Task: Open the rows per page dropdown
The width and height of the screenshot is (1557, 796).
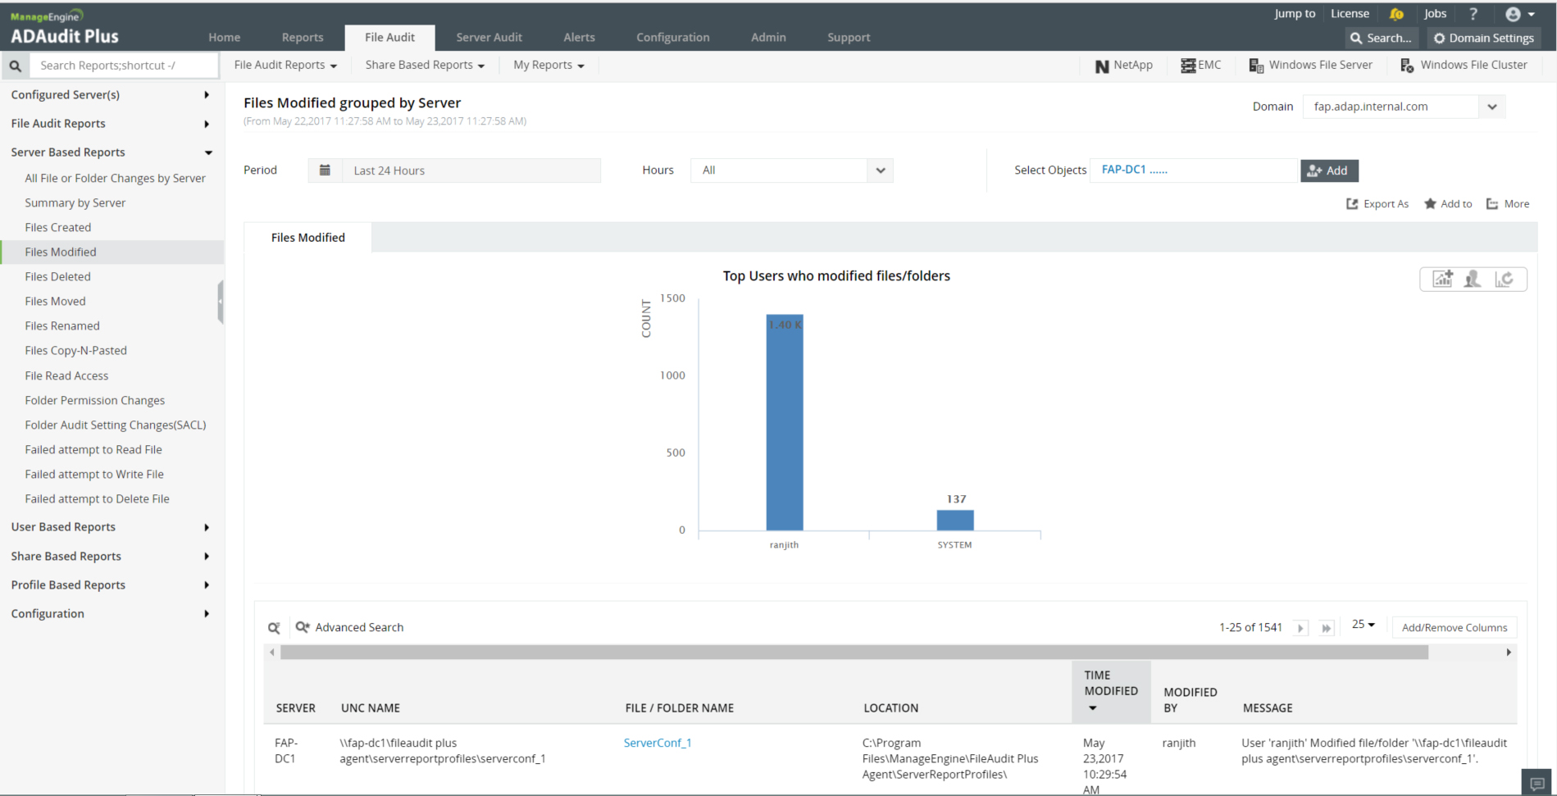Action: [1363, 625]
